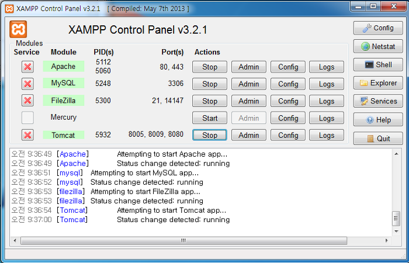Close the XAMPP Control Panel window
409x263 pixels.
394,6
